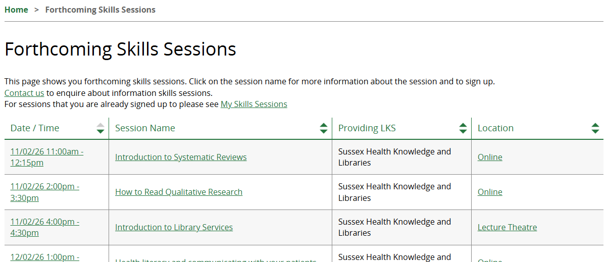Open the Introduction to Systematic Reviews session
607x262 pixels.
point(181,157)
